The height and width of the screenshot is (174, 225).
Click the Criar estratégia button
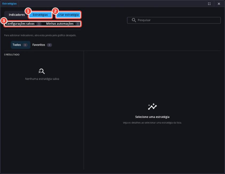[x=68, y=15]
